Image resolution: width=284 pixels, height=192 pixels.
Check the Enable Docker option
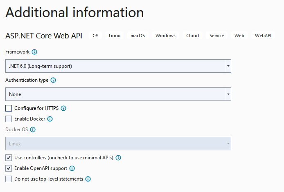click(x=9, y=119)
